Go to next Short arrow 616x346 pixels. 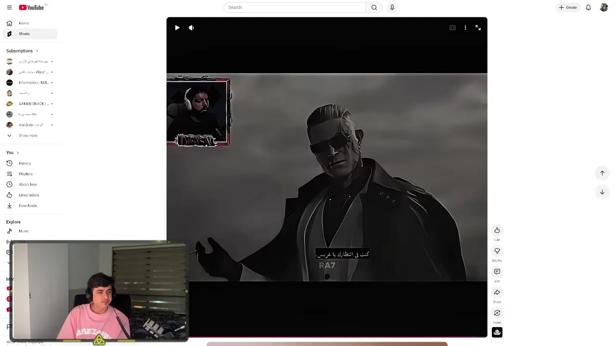click(x=602, y=192)
